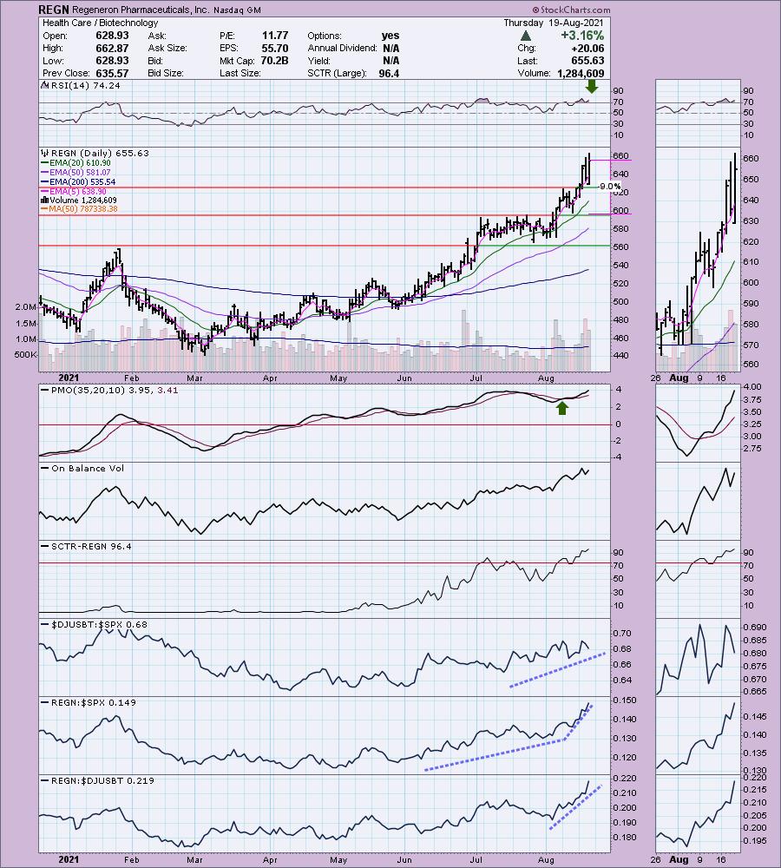Click the P/E value 11.77
781x868 pixels.
pos(274,36)
